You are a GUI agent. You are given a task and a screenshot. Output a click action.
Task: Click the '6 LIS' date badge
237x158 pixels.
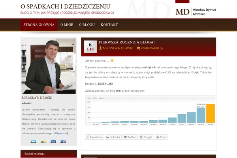[90, 47]
